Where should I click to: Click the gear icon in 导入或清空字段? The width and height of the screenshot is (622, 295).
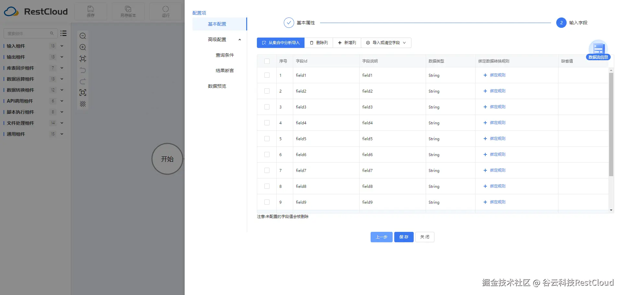(368, 43)
